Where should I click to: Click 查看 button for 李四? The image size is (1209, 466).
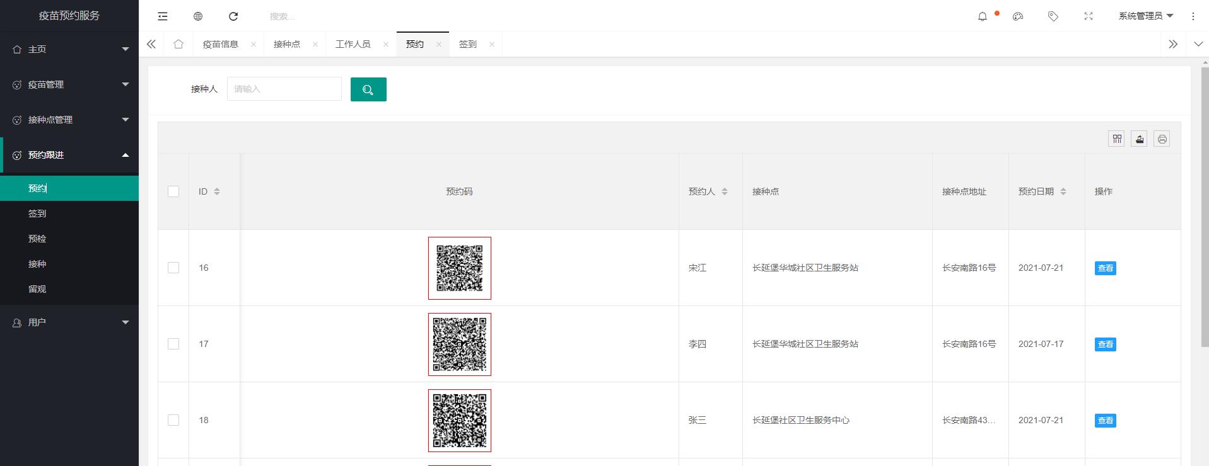[x=1106, y=344]
